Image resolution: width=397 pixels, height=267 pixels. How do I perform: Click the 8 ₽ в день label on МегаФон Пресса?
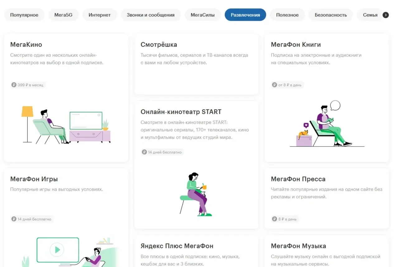coord(287,219)
